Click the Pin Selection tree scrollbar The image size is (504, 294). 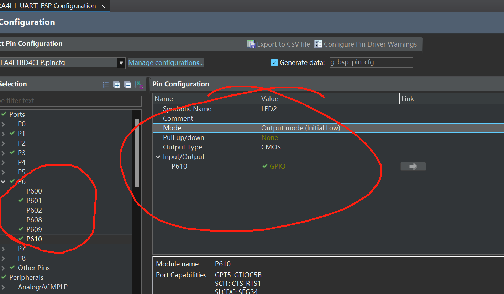[x=137, y=153]
